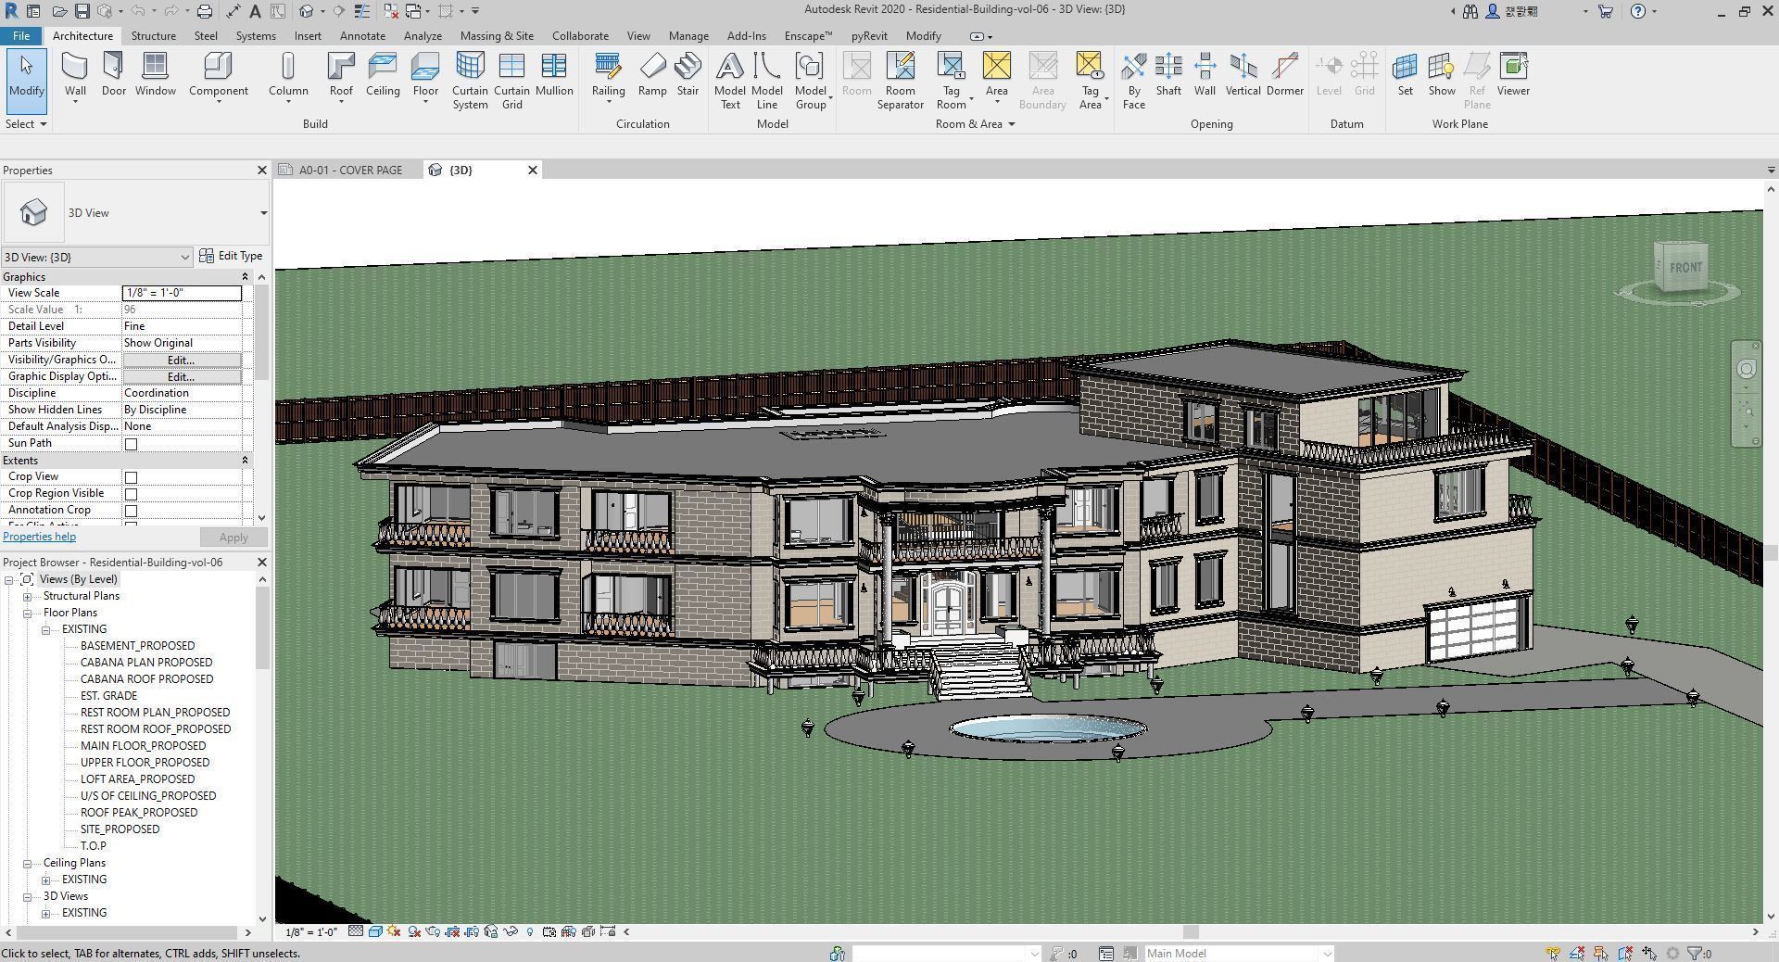Toggle the Sun Path checkbox
The height and width of the screenshot is (962, 1779).
click(131, 444)
